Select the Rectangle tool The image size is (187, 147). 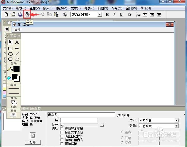click(10, 48)
